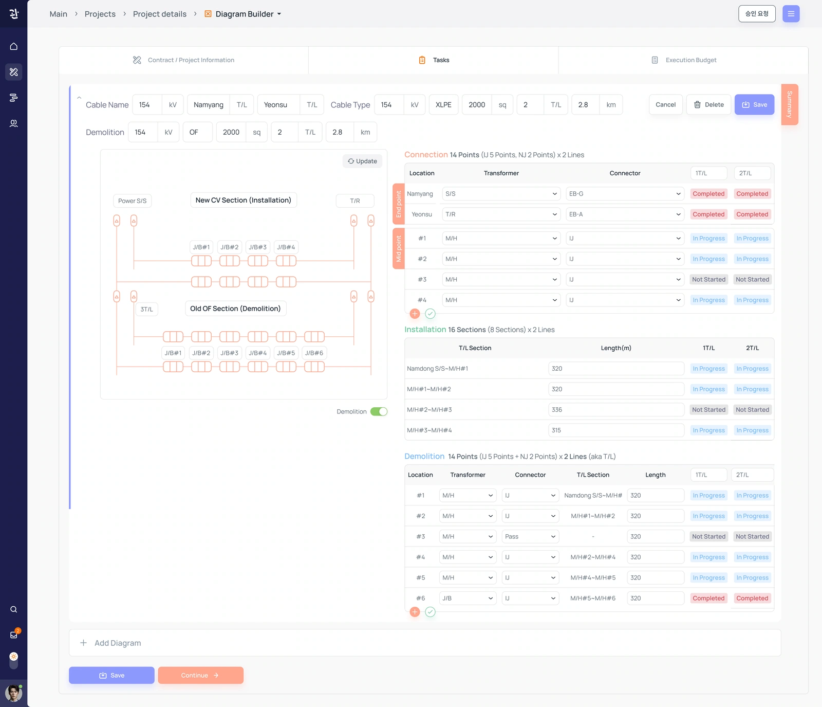822x707 pixels.
Task: Click connection #3 1T/L Not Started status
Action: 708,280
